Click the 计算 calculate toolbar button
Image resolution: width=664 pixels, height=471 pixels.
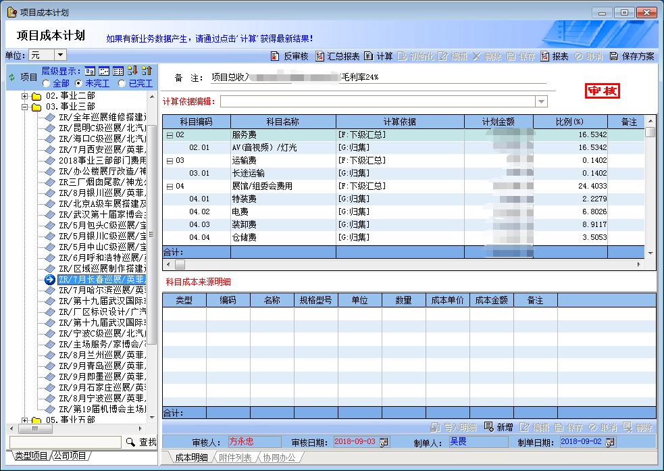click(378, 56)
